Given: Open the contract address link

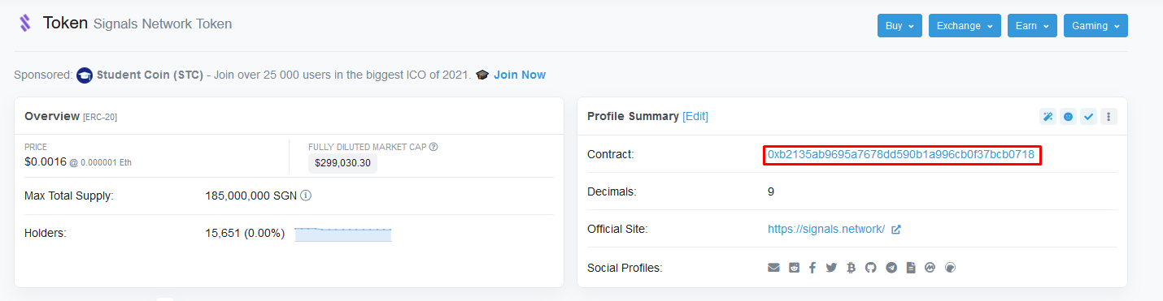Looking at the screenshot, I should click(901, 154).
